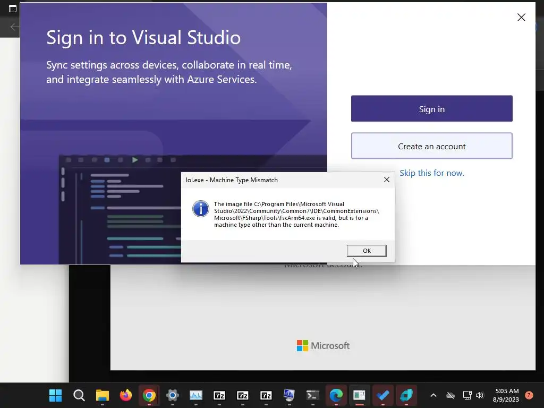Click the lol.exe - Machine Type Mismatch title
The width and height of the screenshot is (544, 408).
click(x=232, y=180)
